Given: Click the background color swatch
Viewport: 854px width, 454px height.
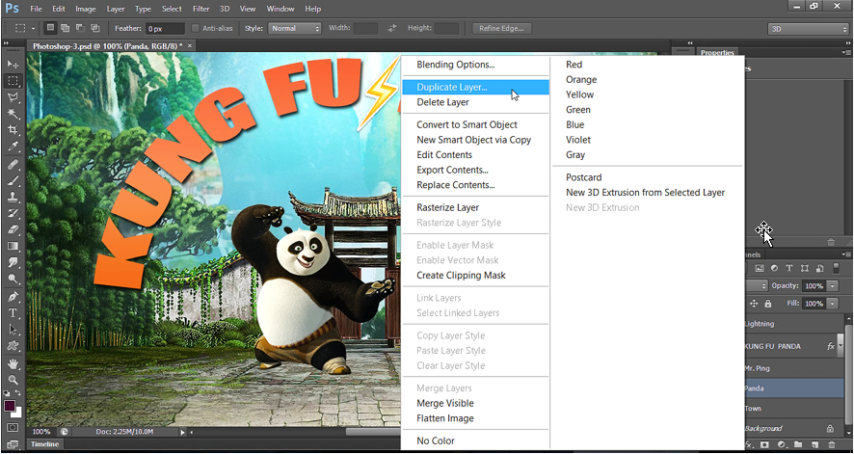Looking at the screenshot, I should click(18, 414).
